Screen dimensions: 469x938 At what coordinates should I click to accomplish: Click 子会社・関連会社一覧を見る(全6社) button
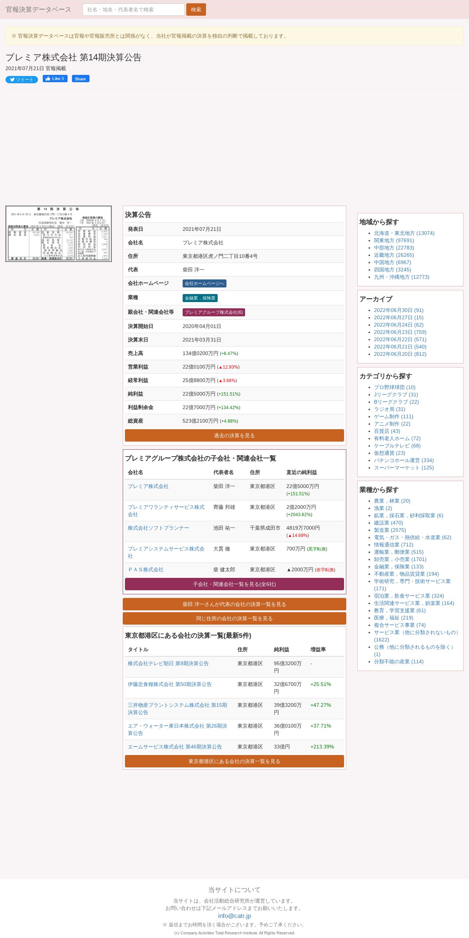(x=234, y=584)
